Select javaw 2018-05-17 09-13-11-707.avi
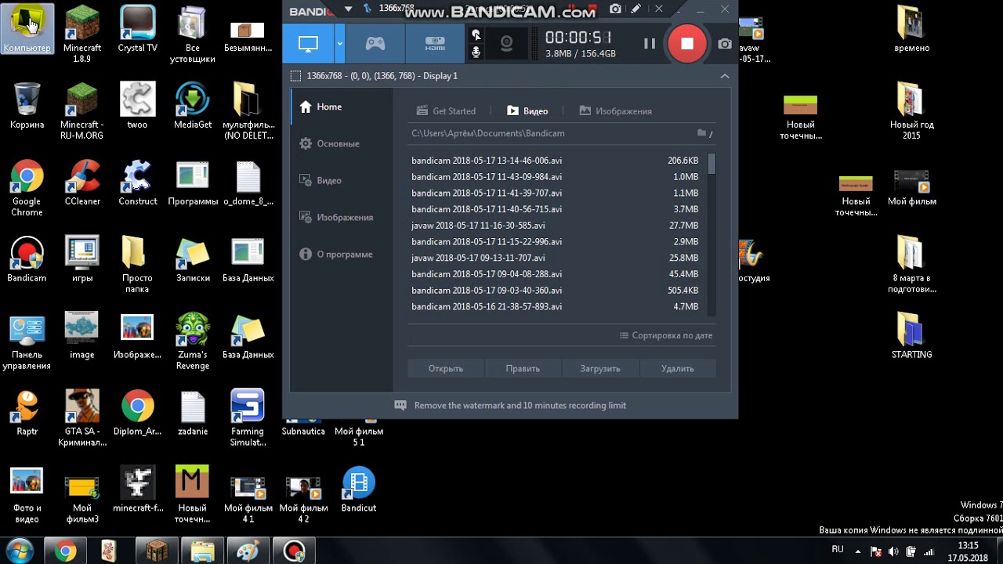 555,258
